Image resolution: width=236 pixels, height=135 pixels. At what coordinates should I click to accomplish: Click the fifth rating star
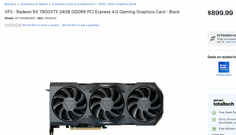(20, 25)
